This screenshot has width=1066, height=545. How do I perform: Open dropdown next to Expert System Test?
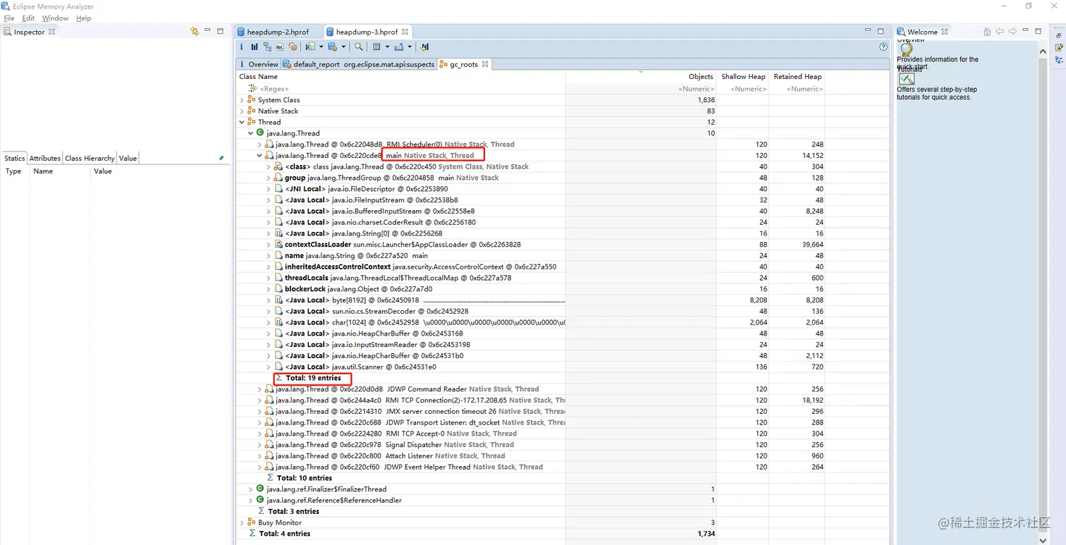321,47
